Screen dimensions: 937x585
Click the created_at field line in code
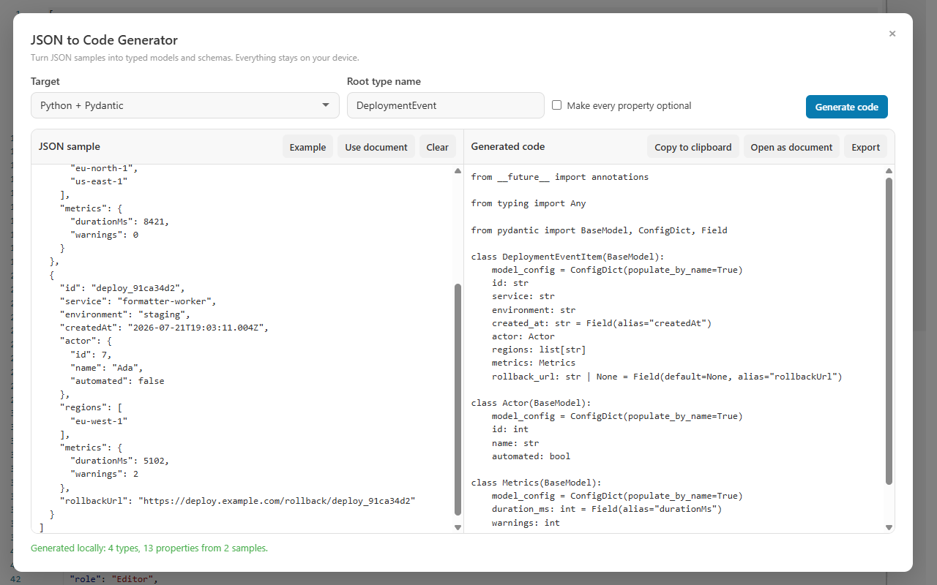click(602, 323)
